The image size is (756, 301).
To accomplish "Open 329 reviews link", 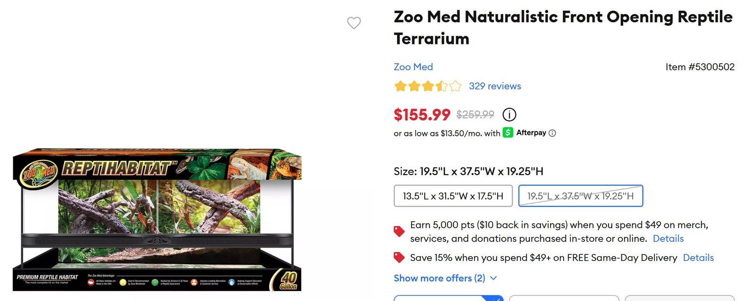I will click(x=495, y=86).
